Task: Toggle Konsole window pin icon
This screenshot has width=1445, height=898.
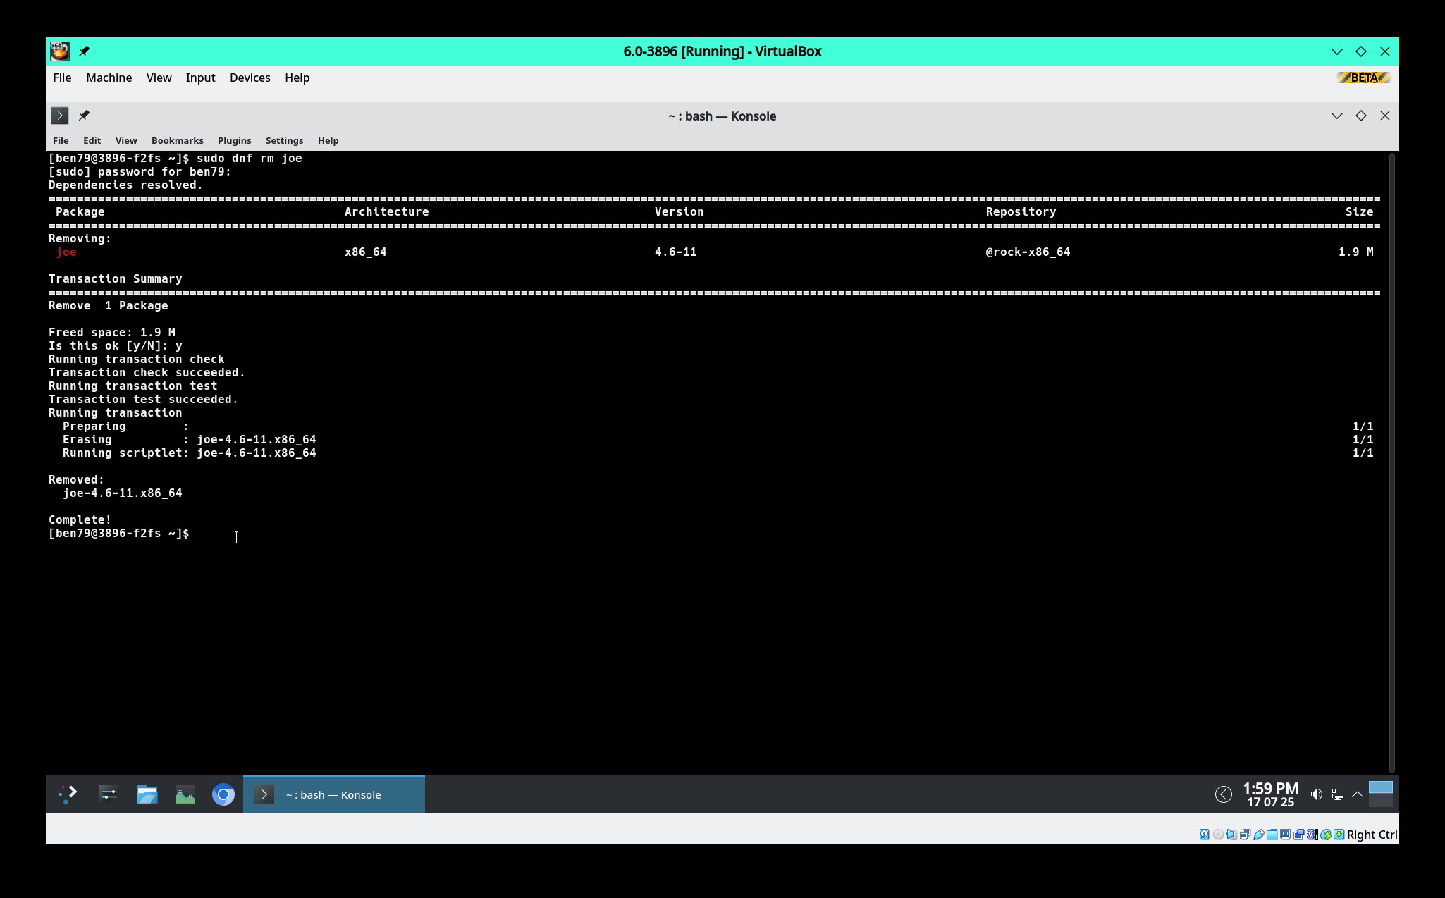Action: 84,116
